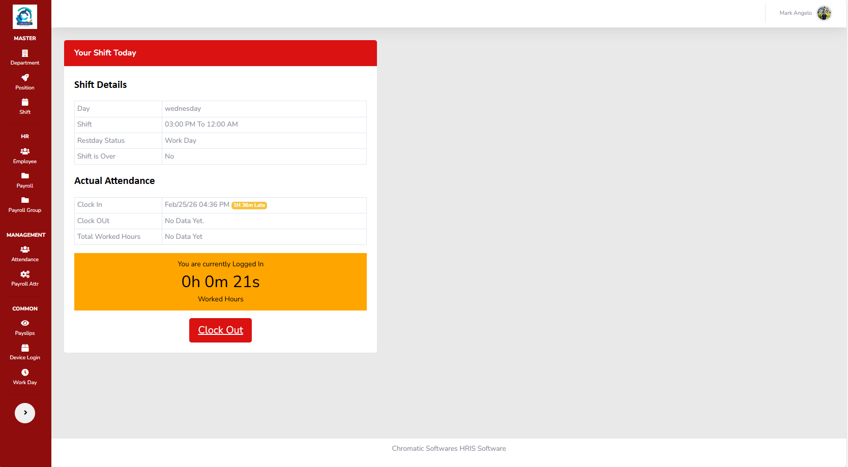Select the 03:00 PM To 12:00 AM cell
Screen dimensions: 848x467
tap(264, 124)
